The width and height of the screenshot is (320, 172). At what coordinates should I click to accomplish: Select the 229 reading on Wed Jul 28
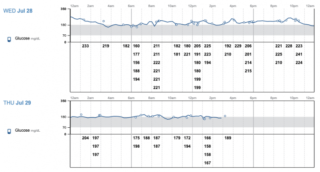238,46
